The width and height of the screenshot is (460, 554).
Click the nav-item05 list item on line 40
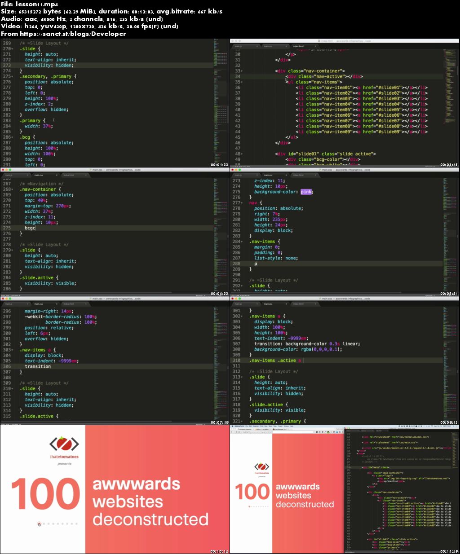[361, 110]
